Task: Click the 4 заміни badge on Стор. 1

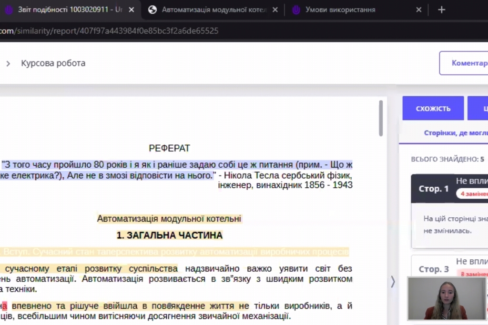Action: [472, 193]
